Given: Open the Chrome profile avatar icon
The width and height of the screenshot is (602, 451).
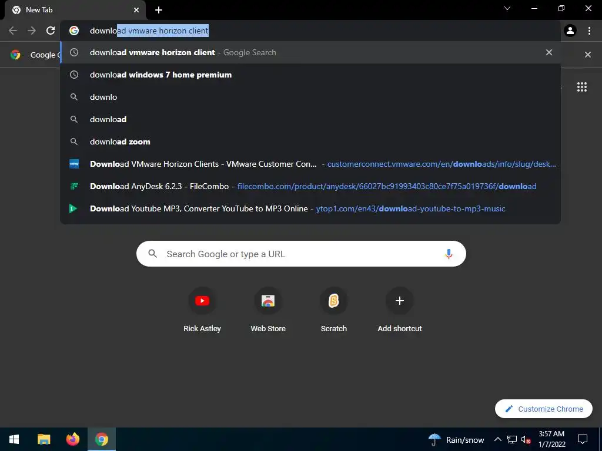Looking at the screenshot, I should tap(570, 31).
